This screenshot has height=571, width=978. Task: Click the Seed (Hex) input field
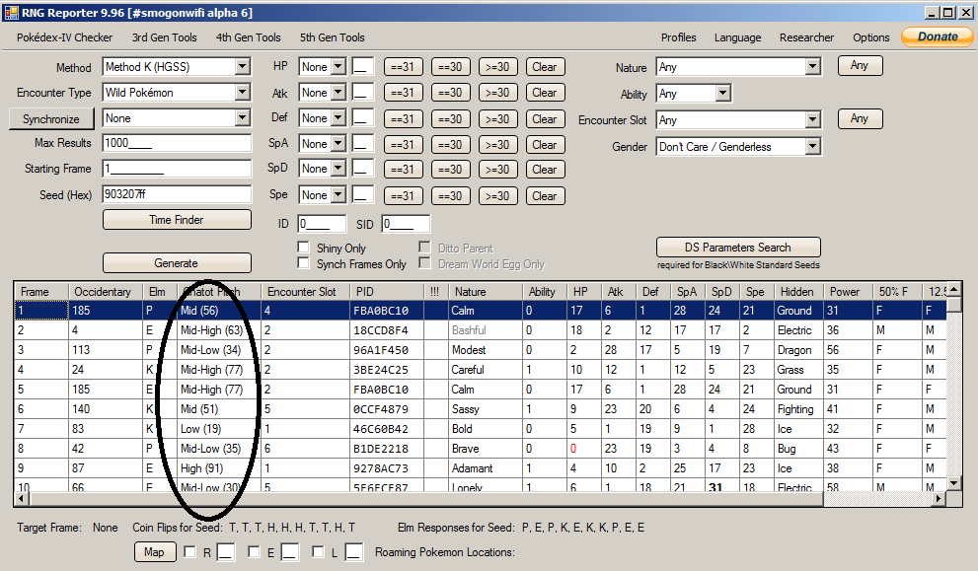(x=178, y=195)
